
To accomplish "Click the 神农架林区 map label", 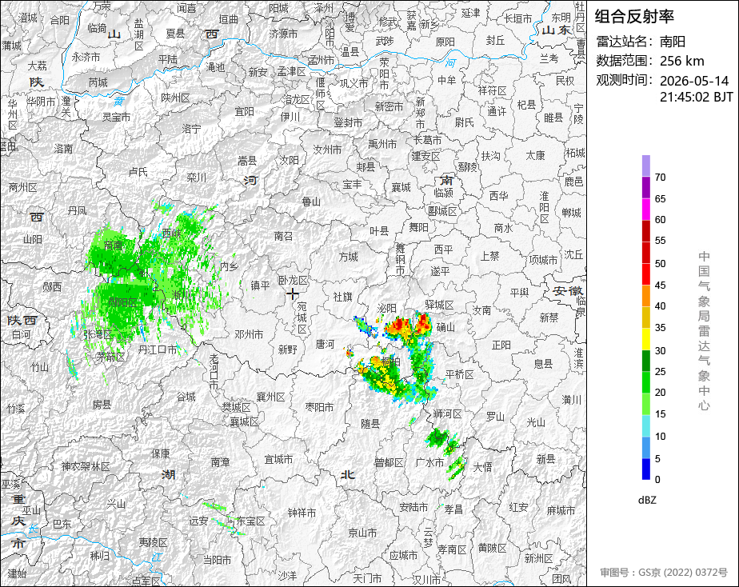I will point(86,466).
